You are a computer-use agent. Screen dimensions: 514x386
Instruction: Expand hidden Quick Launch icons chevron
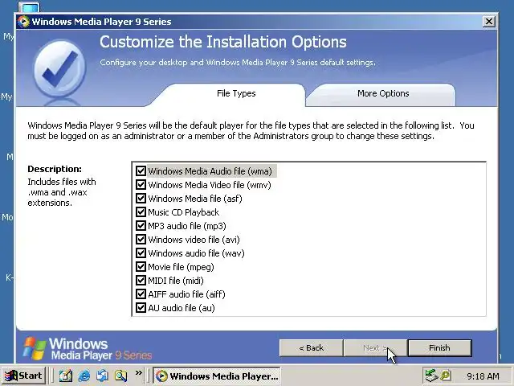click(139, 373)
